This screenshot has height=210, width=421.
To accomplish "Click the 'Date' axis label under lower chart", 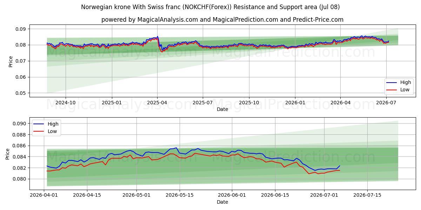I will 222,202.
